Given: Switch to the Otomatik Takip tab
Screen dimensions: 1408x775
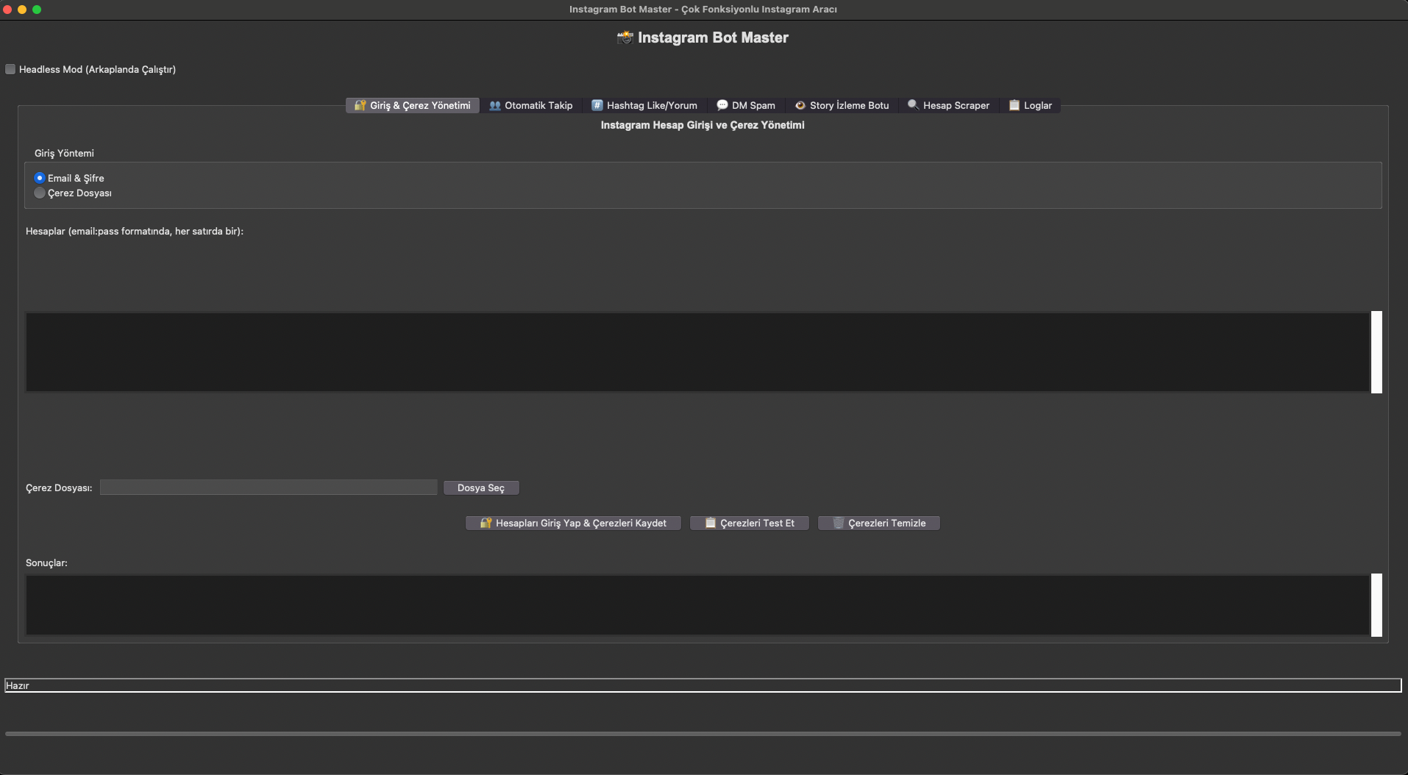Looking at the screenshot, I should (531, 105).
